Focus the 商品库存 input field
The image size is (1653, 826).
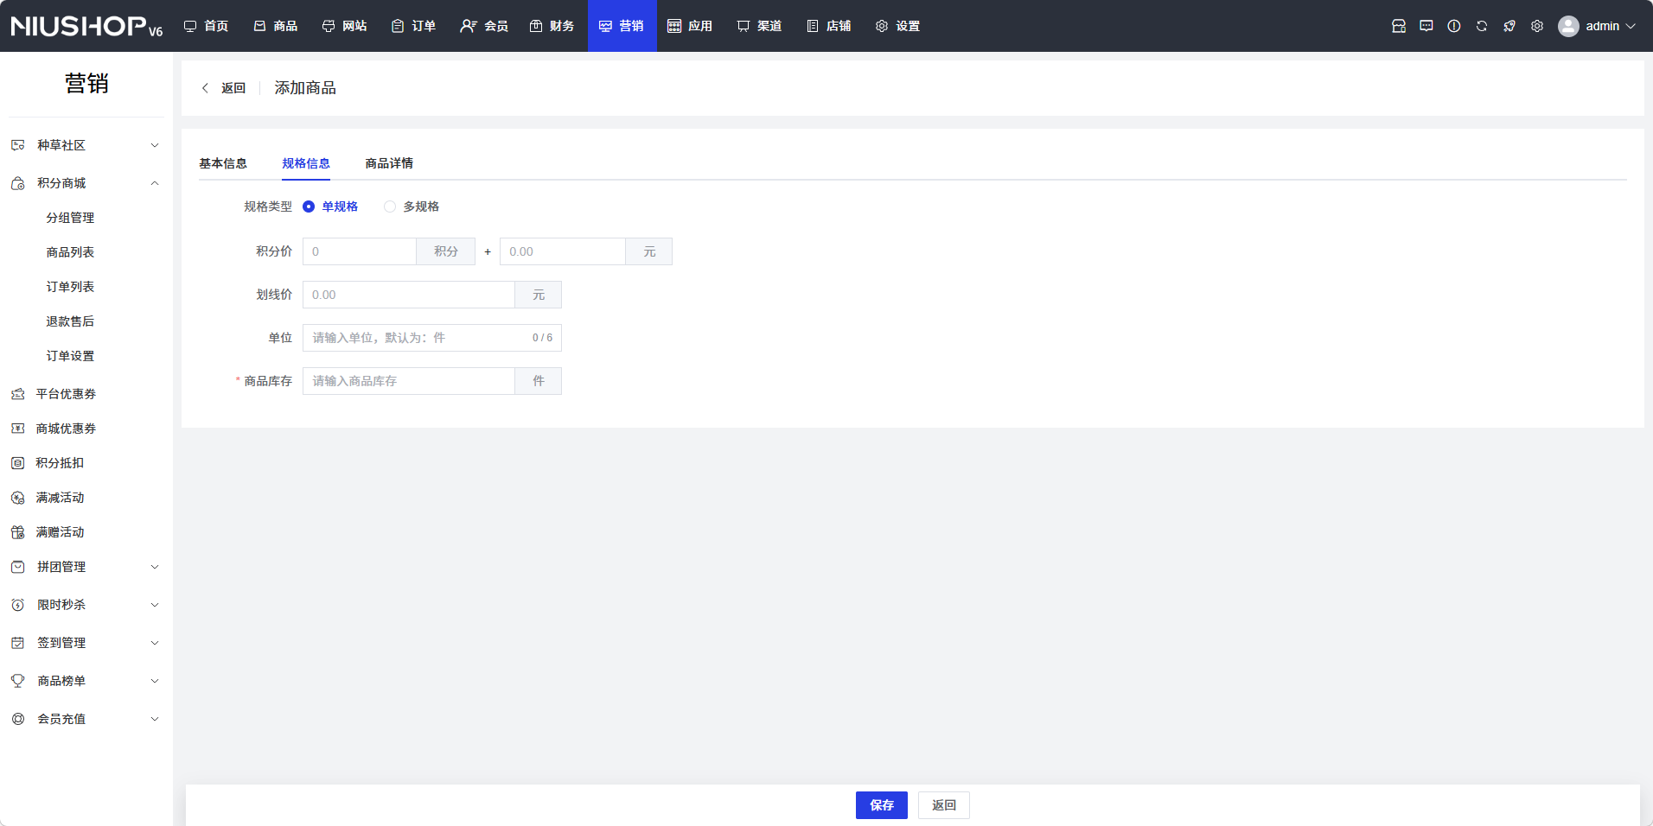coord(409,381)
